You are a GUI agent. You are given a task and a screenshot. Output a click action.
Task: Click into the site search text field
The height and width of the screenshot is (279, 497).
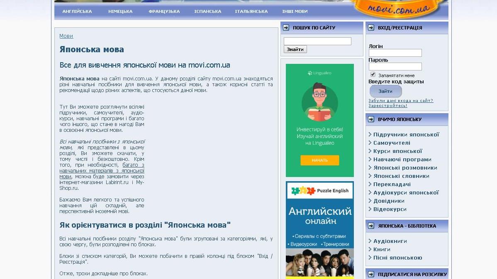pyautogui.click(x=317, y=41)
